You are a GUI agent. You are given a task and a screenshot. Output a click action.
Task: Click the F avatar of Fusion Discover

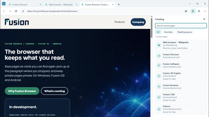159,56
